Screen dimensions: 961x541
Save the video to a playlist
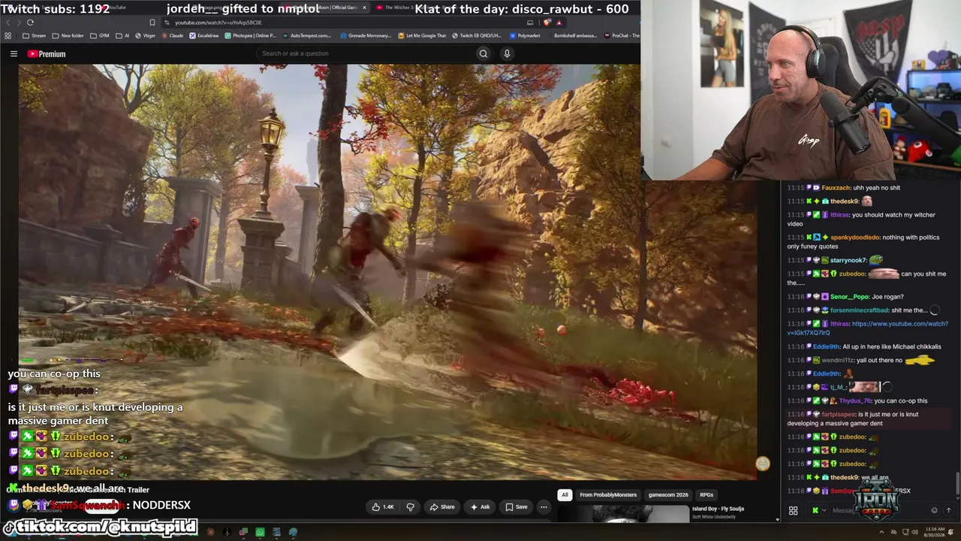click(516, 507)
